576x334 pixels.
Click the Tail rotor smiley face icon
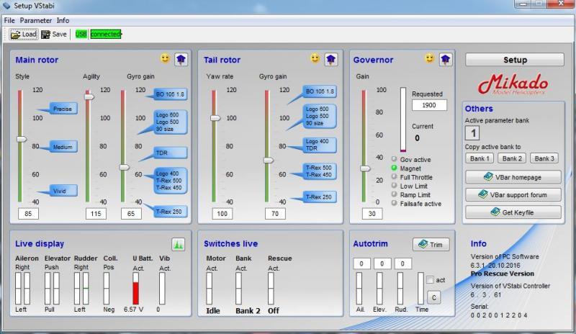pyautogui.click(x=315, y=58)
